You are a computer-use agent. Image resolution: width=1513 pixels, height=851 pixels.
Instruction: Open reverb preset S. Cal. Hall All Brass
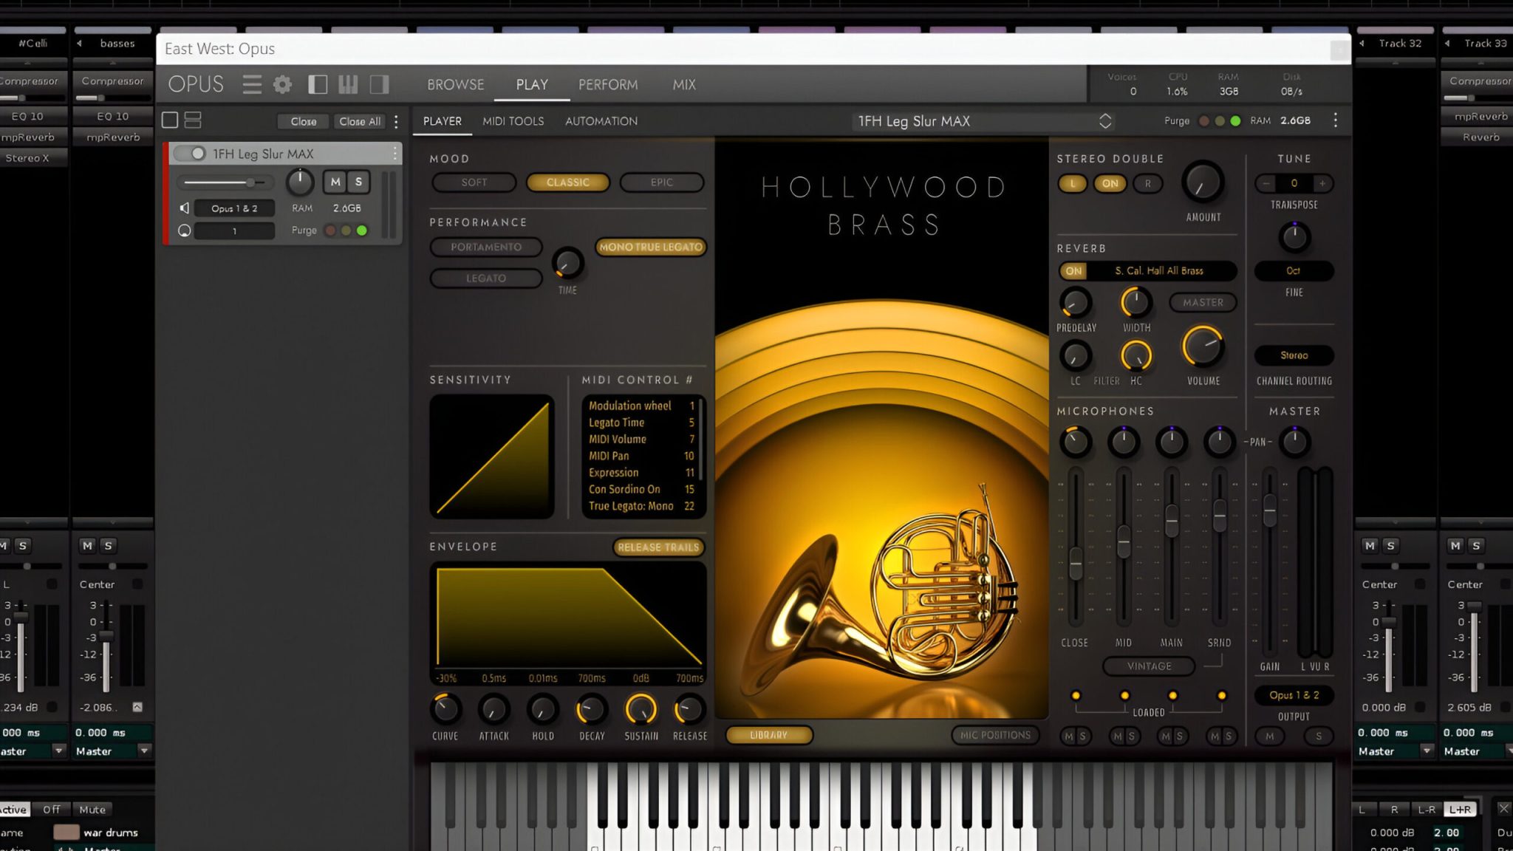[x=1159, y=271]
